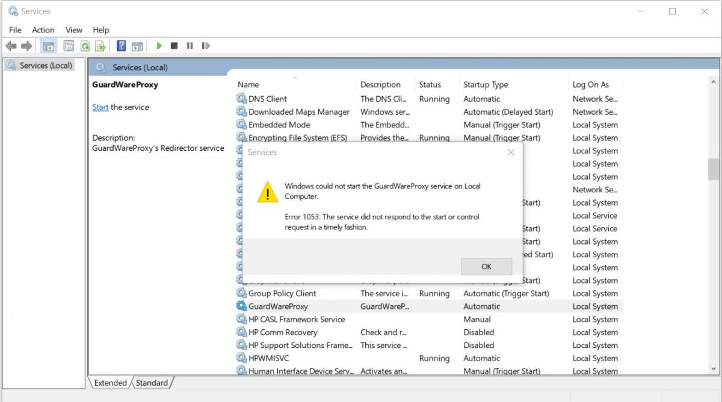722x402 pixels.
Task: Click the yellow warning icon in the error dialog
Action: pyautogui.click(x=268, y=192)
